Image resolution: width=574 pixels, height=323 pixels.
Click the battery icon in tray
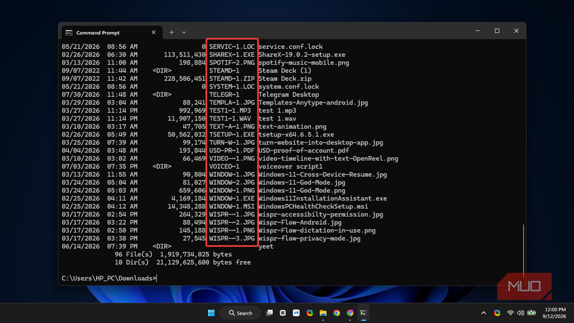532,313
